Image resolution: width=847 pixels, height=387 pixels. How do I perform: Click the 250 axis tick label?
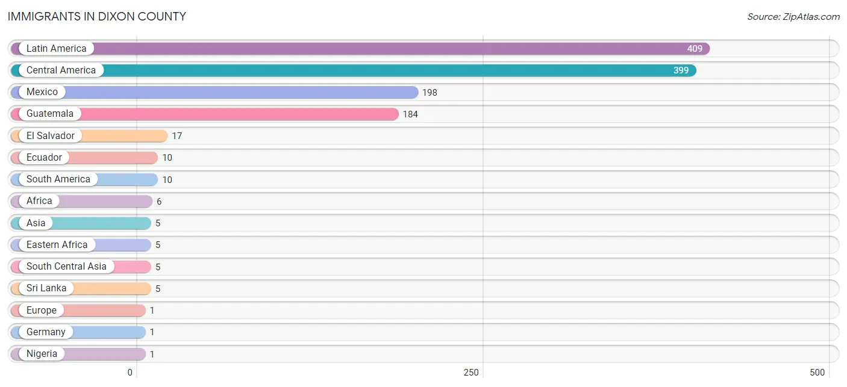point(471,373)
